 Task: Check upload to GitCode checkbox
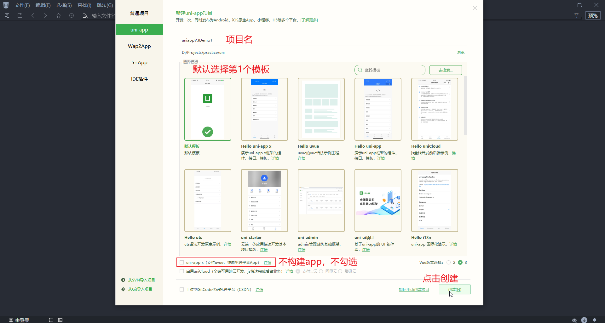coord(181,289)
